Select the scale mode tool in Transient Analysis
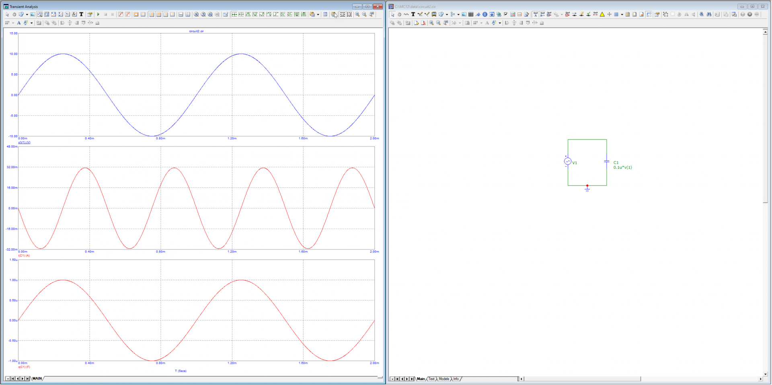This screenshot has height=385, width=772. (x=40, y=14)
